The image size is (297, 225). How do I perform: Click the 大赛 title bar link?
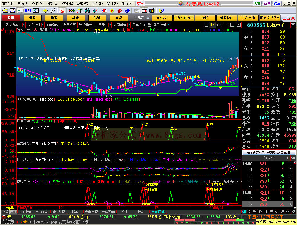click(257, 3)
